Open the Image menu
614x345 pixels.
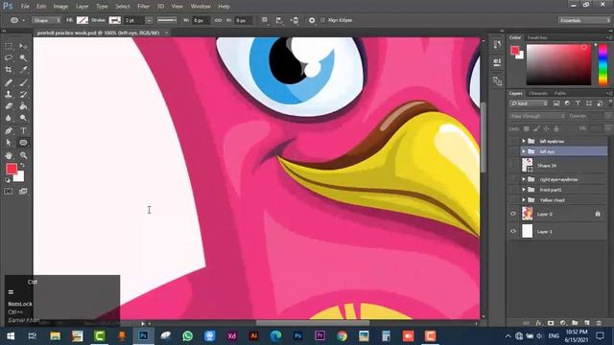pos(60,7)
